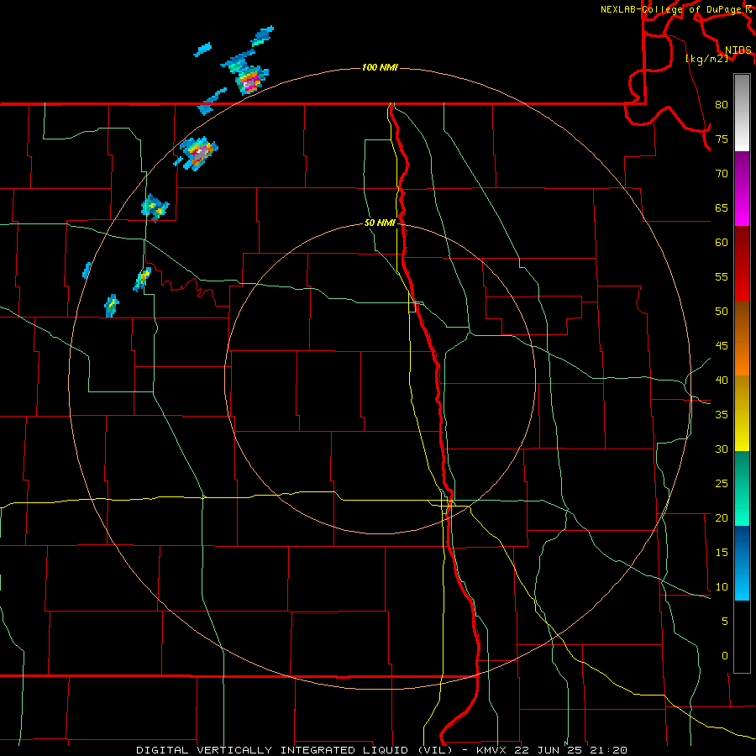
Task: Click the 45 value on the color scale
Action: pyautogui.click(x=722, y=346)
